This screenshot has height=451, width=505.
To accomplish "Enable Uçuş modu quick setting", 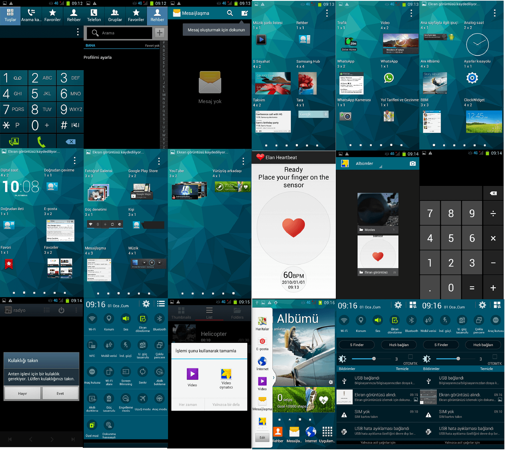I will tap(143, 402).
